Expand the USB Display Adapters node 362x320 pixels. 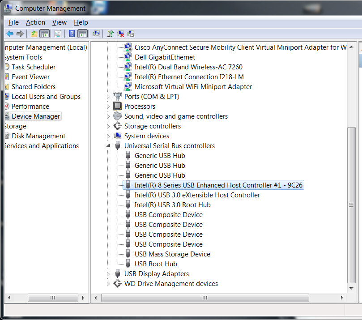coord(108,274)
